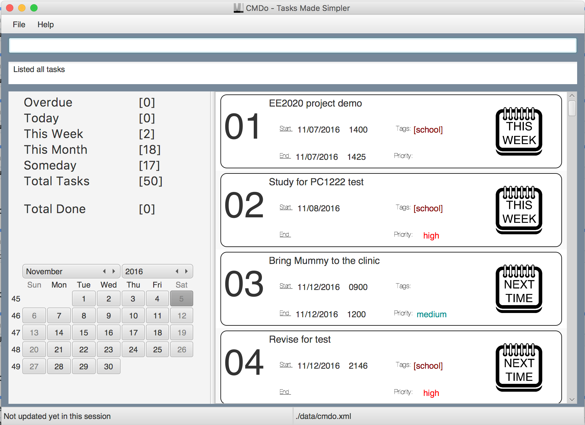Pick highlighted date 5 in calendar

point(181,299)
